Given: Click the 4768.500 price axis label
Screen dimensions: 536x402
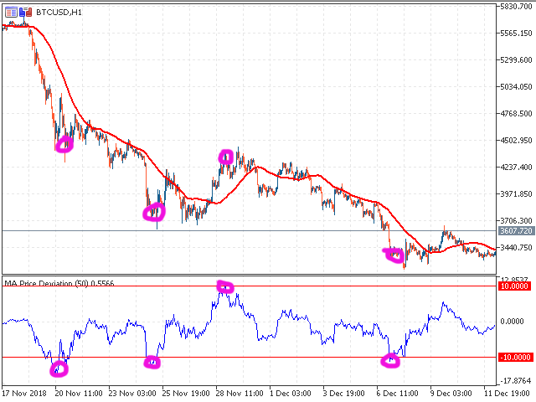Looking at the screenshot, I should click(516, 114).
